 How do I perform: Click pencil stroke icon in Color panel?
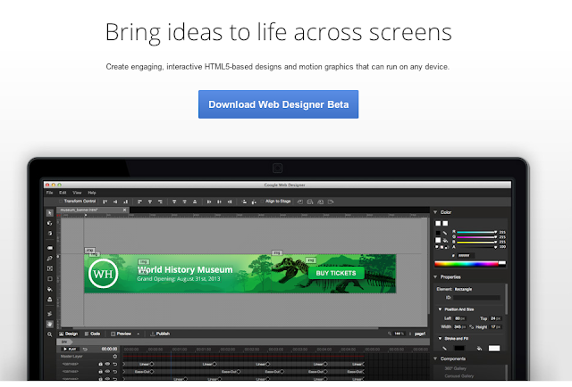[x=445, y=233]
